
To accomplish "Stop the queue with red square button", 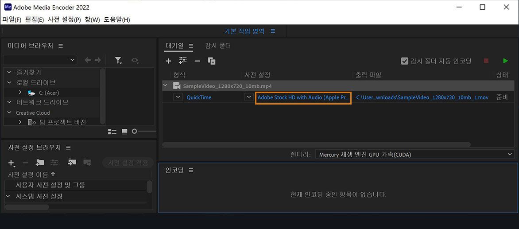I will click(x=486, y=61).
